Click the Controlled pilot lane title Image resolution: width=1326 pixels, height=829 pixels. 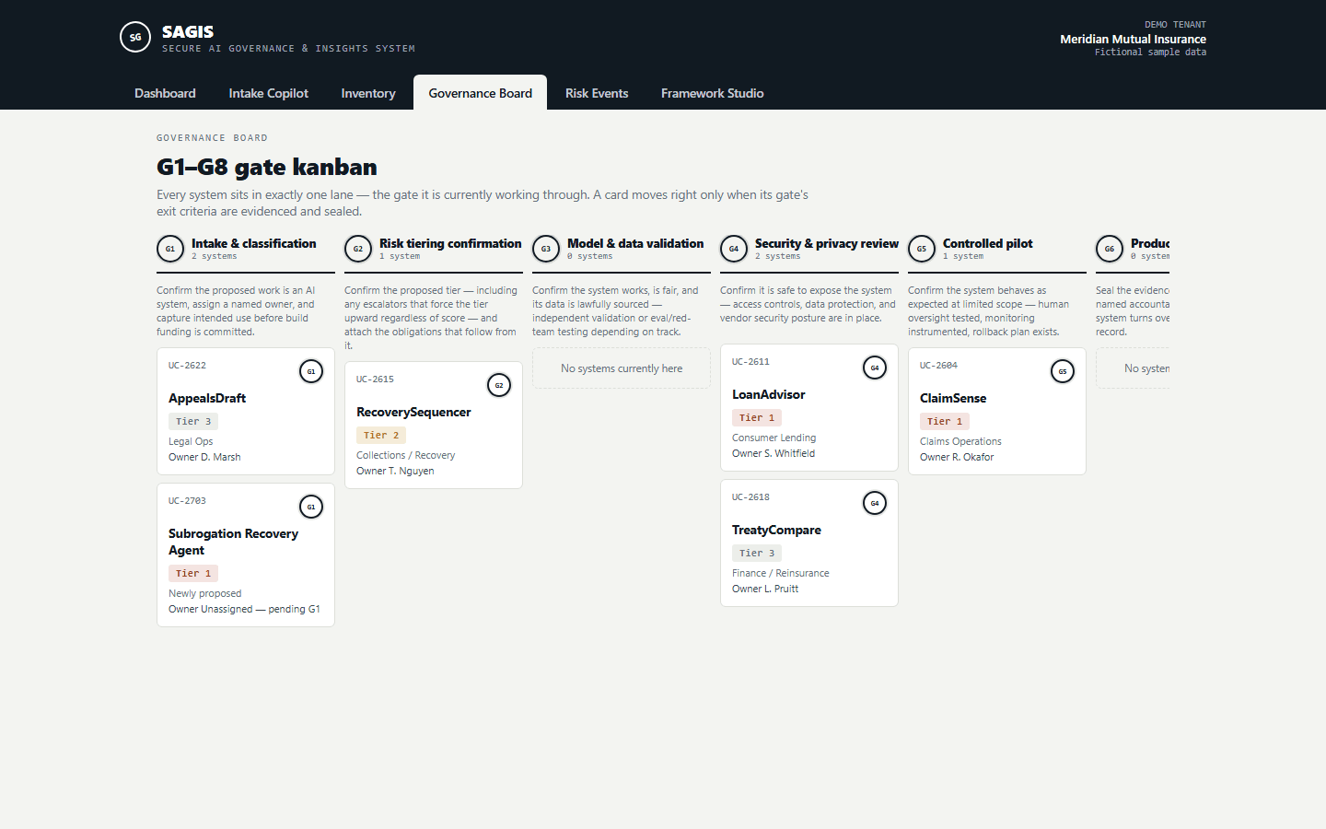988,243
